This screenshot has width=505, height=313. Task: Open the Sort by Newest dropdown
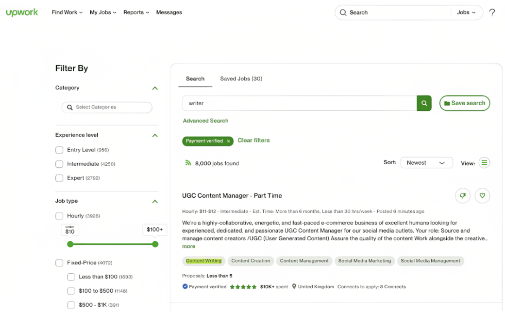[x=426, y=162]
